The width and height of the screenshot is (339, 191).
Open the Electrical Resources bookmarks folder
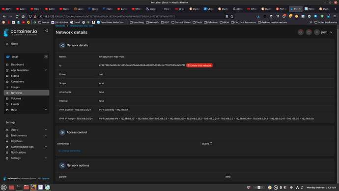[243, 22]
